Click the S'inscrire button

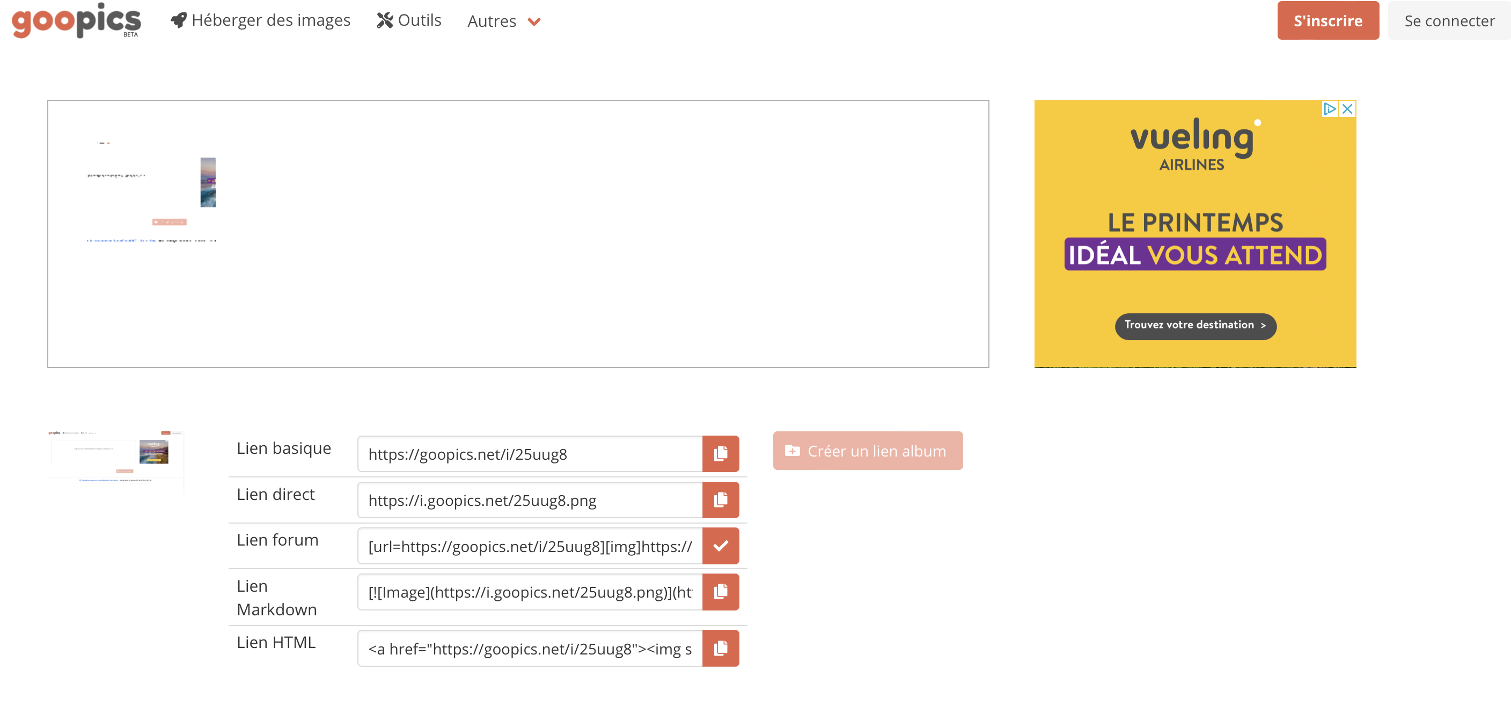click(x=1327, y=20)
